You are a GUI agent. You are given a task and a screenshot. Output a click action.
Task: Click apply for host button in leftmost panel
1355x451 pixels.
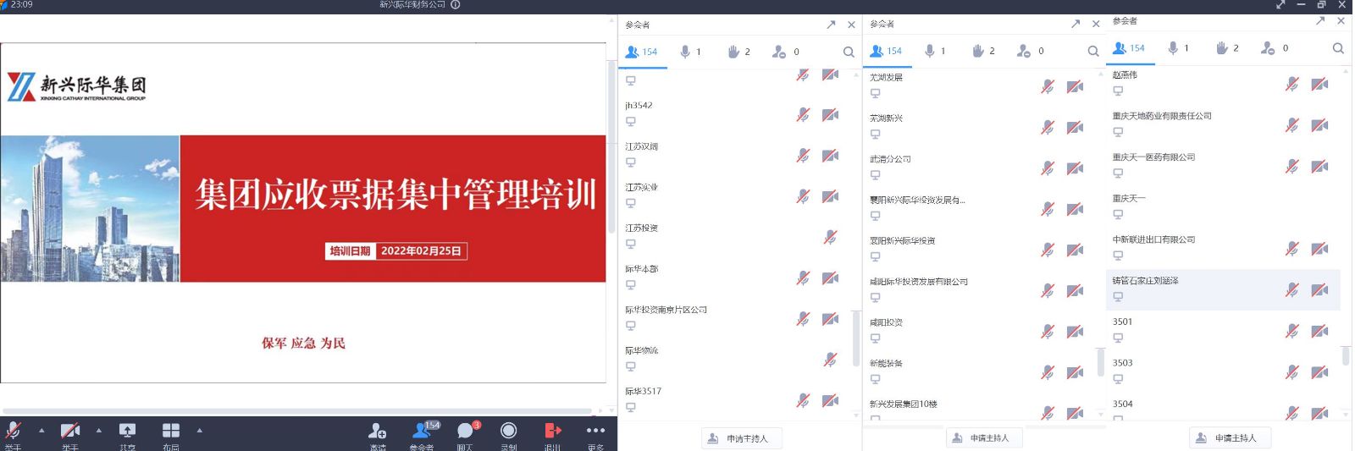742,438
